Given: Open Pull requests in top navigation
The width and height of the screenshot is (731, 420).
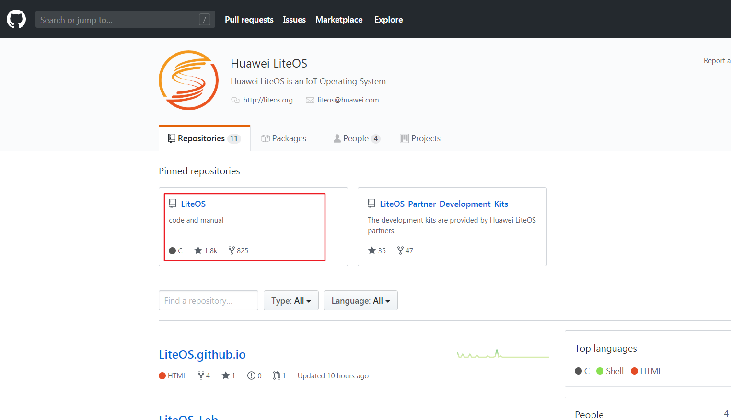Looking at the screenshot, I should coord(249,20).
